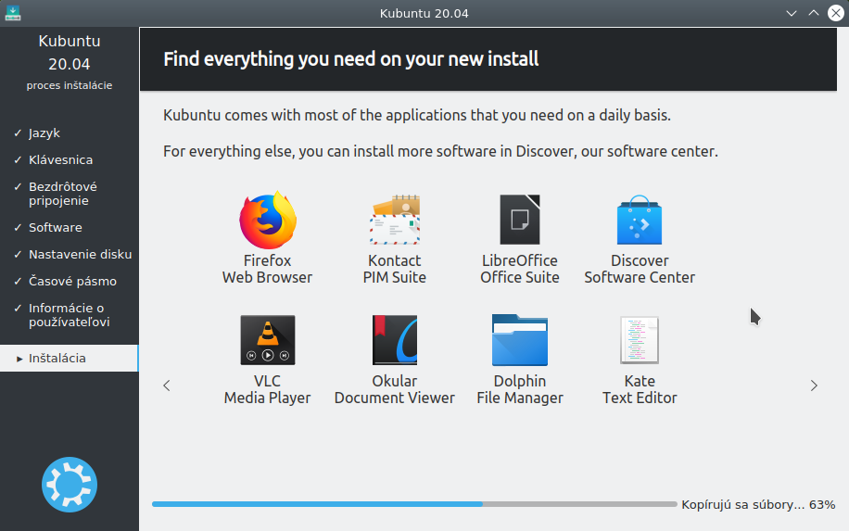Image resolution: width=849 pixels, height=531 pixels.
Task: Open the Discover Software Center icon
Action: (640, 220)
